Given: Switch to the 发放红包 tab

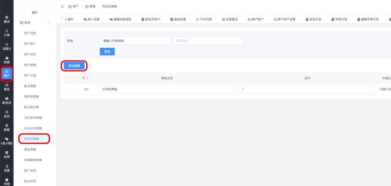Looking at the screenshot, I should [x=313, y=19].
